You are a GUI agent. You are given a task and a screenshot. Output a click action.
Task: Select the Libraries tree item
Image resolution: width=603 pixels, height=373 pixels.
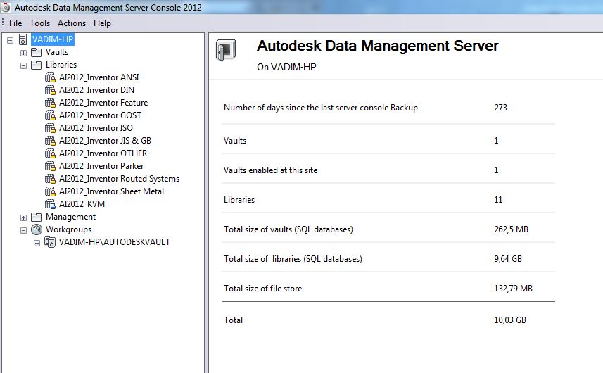[x=61, y=65]
